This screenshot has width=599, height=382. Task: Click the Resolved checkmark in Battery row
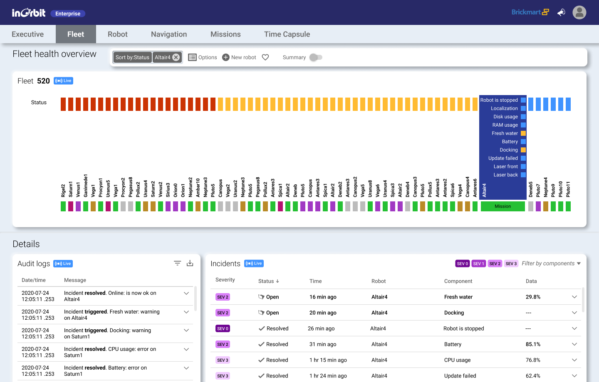[261, 344]
